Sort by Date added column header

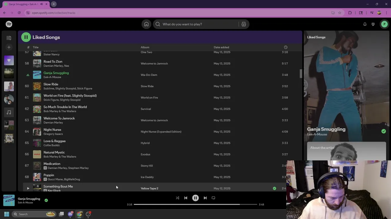coord(221,47)
